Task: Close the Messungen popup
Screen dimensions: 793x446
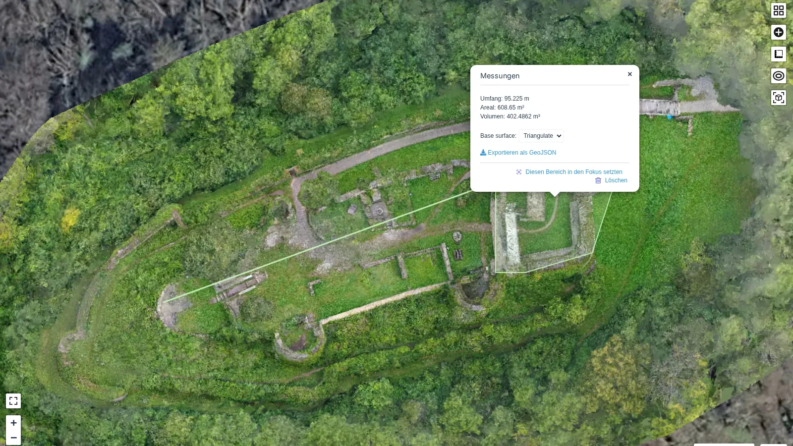Action: pyautogui.click(x=630, y=74)
